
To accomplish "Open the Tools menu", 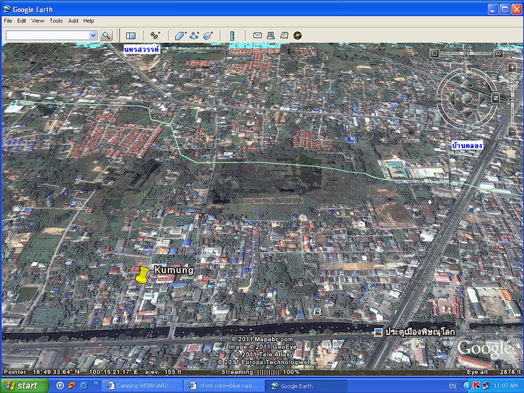I will pos(56,21).
